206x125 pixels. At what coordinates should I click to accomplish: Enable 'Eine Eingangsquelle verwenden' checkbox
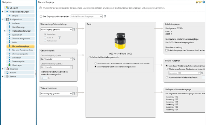[x=41, y=17]
